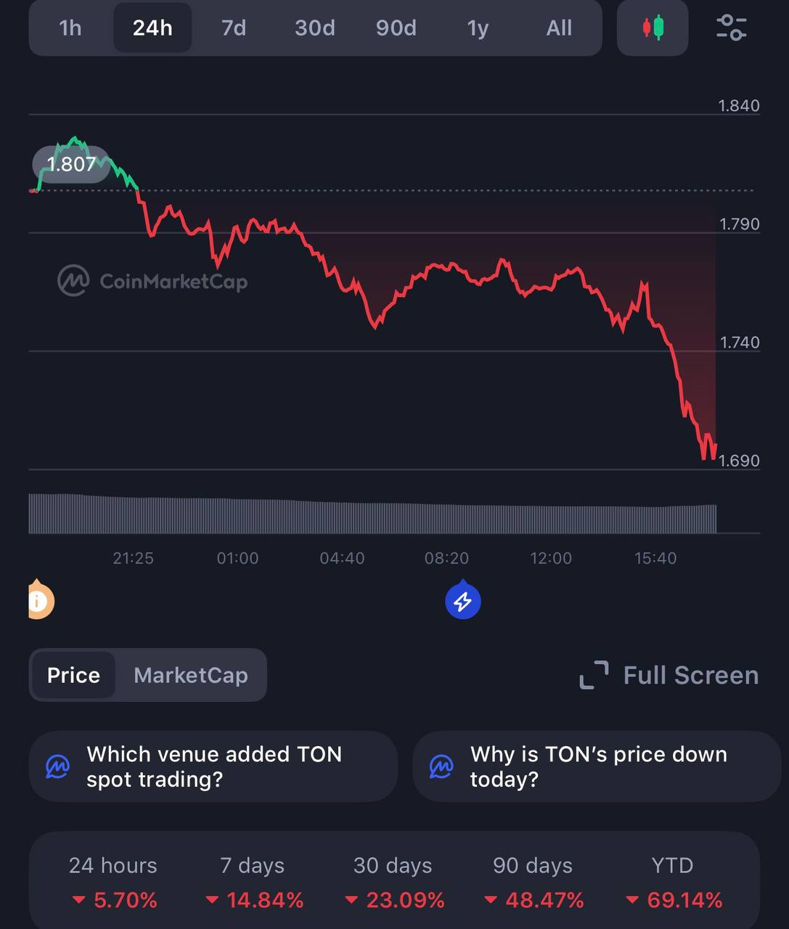The height and width of the screenshot is (929, 789).
Task: Switch to the 1y range
Action: click(x=478, y=28)
